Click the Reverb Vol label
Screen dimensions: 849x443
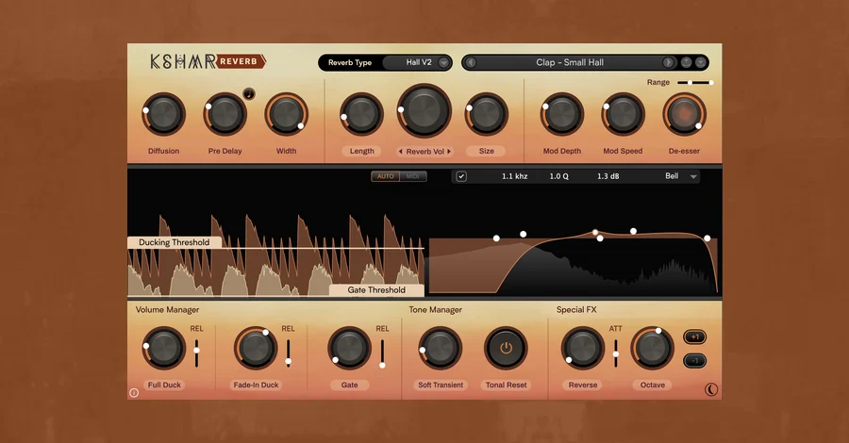point(425,152)
